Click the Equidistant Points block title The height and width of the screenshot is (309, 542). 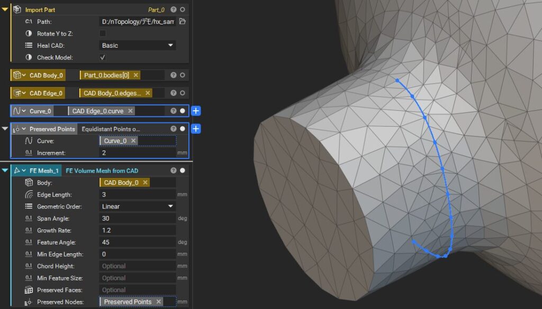pos(111,129)
